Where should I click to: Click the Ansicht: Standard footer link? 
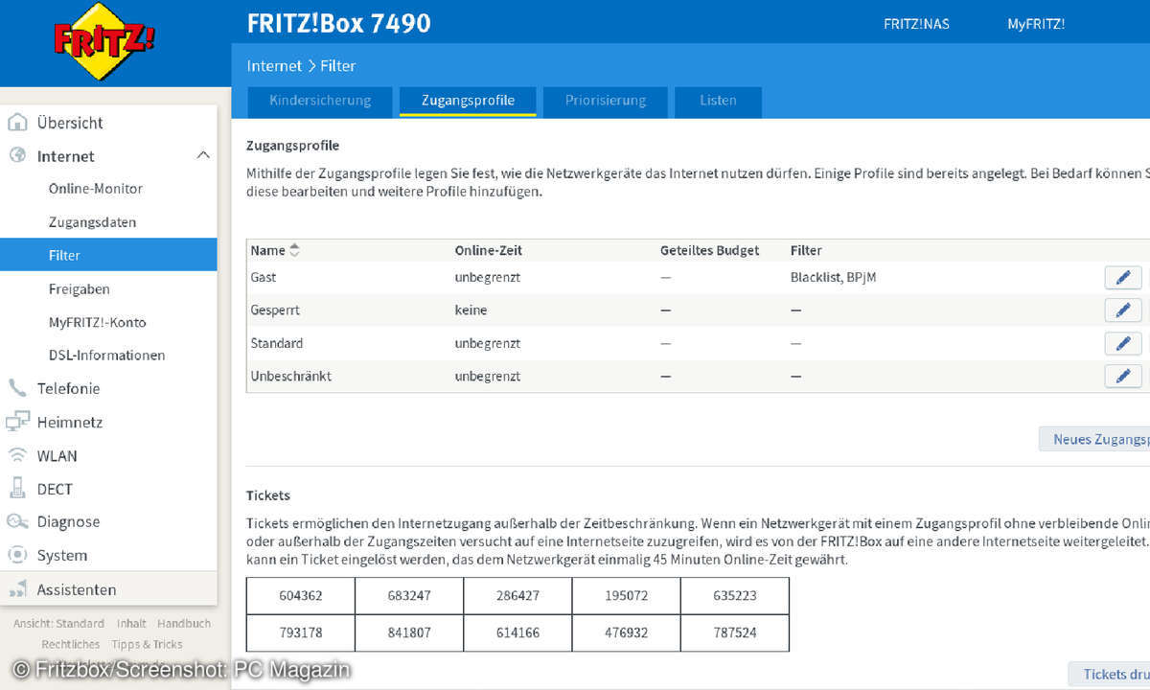(x=58, y=623)
